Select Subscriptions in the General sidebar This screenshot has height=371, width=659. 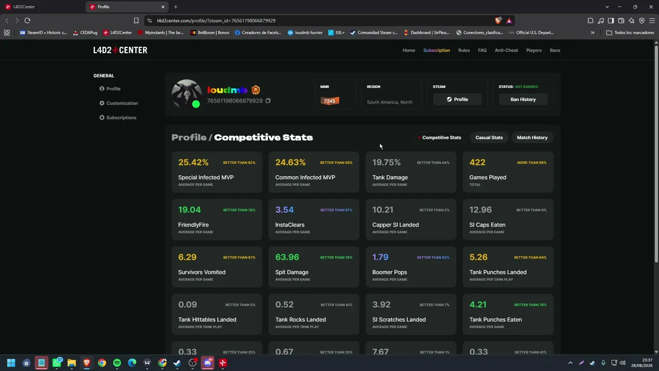click(118, 117)
